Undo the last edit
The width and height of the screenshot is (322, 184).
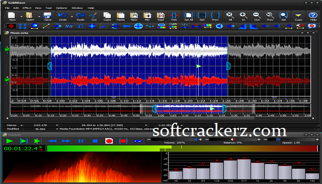coord(63,17)
